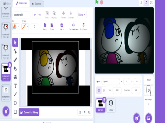Open the Fill color swatch
Image resolution: width=165 pixels, height=123 pixels.
coord(15,27)
